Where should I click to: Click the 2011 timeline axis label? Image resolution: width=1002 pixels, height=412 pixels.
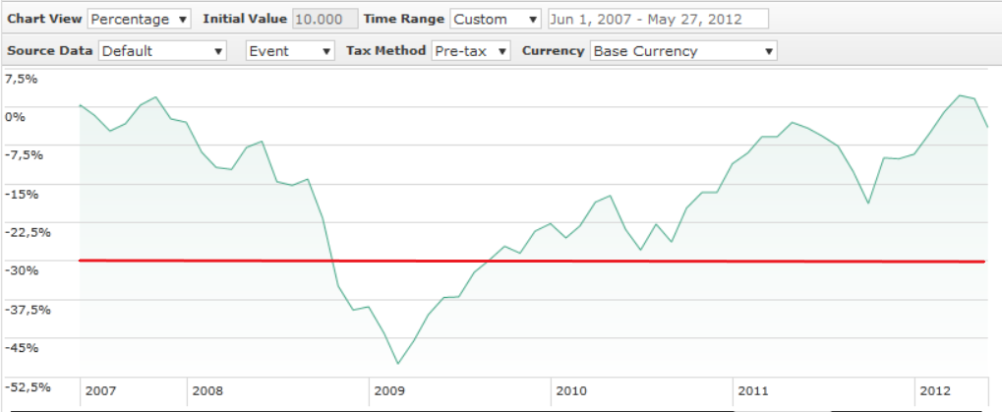[x=753, y=391]
